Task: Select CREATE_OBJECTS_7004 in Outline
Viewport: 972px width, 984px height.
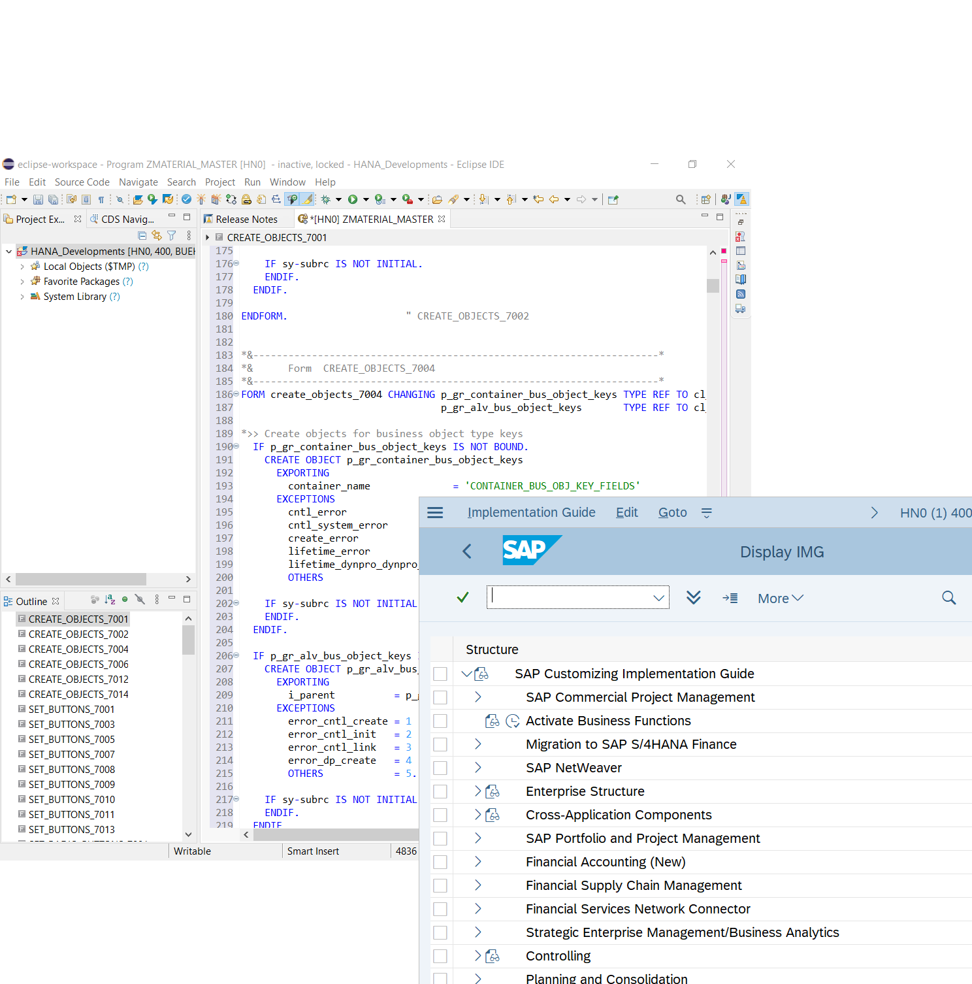Action: [78, 649]
